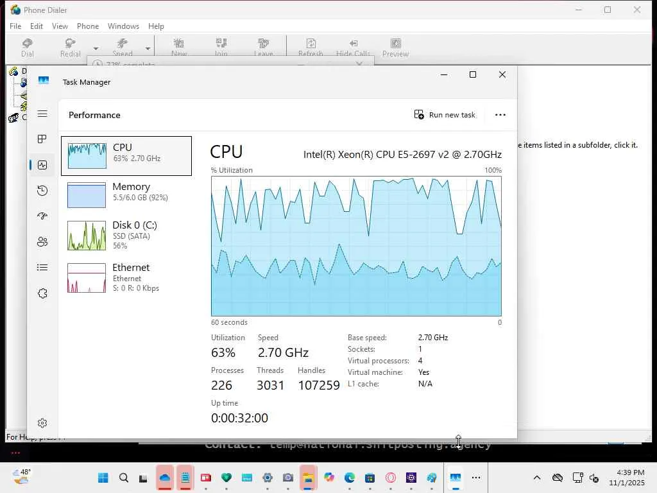Open the Services puzzle sidebar icon
This screenshot has height=493, width=657.
point(42,293)
